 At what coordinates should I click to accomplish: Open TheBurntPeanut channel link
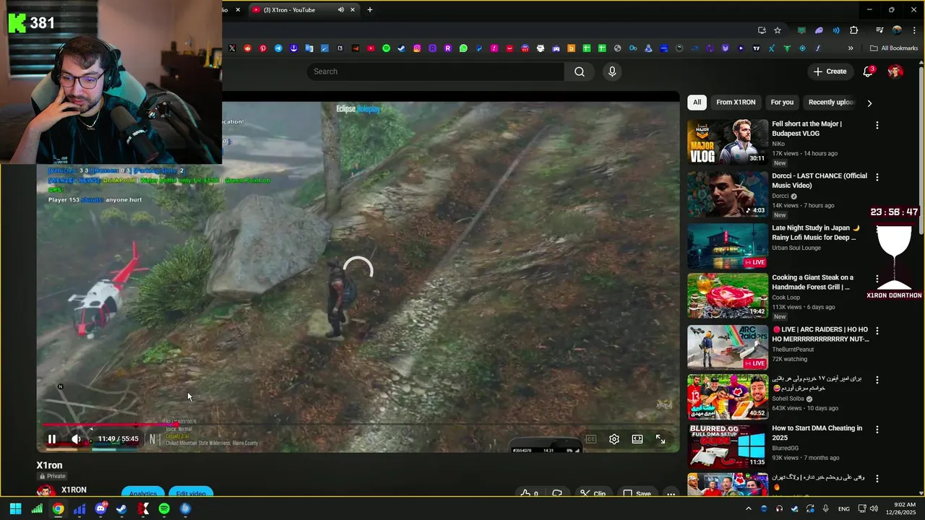[x=793, y=350]
